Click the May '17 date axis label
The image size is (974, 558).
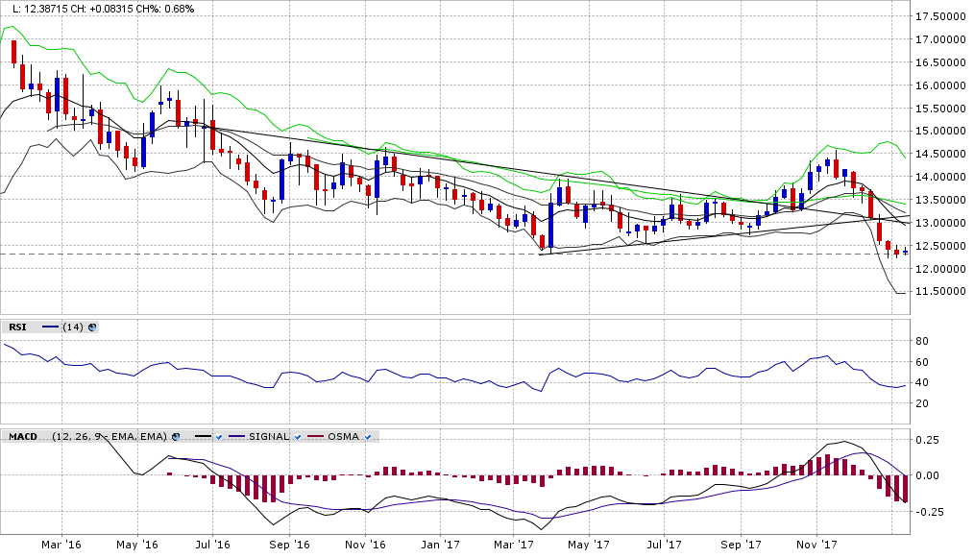pyautogui.click(x=589, y=545)
